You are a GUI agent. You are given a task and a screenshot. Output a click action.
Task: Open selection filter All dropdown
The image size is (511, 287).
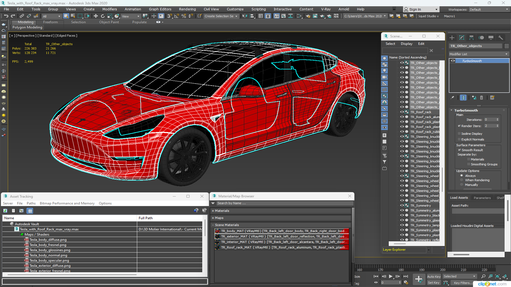(x=52, y=16)
